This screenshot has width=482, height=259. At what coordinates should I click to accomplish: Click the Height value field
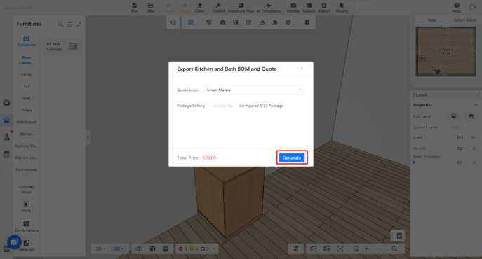tap(466, 148)
